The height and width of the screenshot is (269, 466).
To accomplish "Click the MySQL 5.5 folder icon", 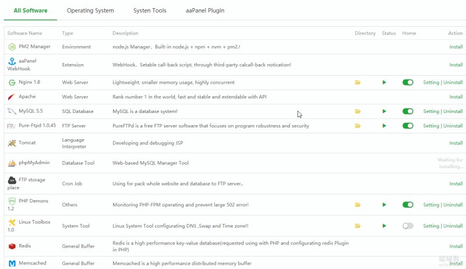I will [358, 111].
